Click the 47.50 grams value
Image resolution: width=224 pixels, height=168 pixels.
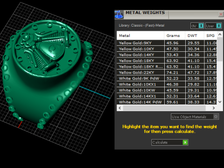172,49
